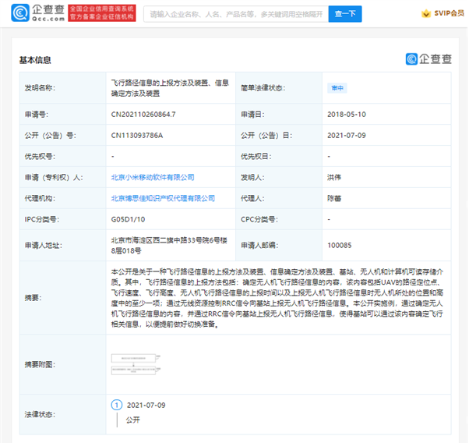Focus the company name search field
Image resolution: width=469 pixels, height=443 pixels.
pos(235,14)
